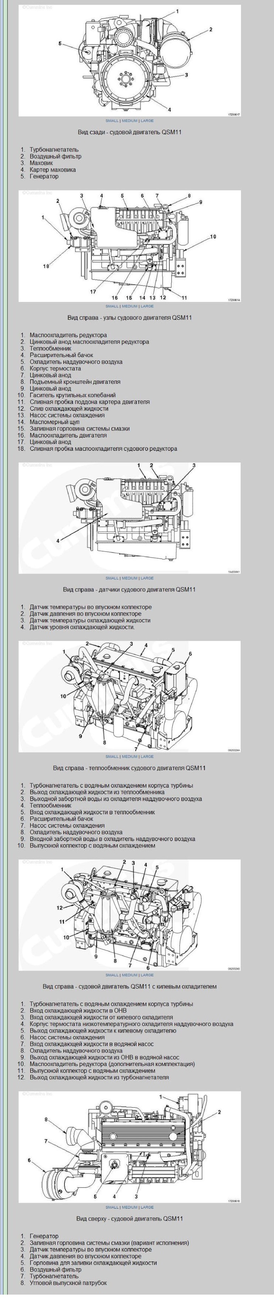Click 'Выходной забортной воды из охладителя наддувочного воздуха'
274x1306 pixels.
[x=116, y=799]
